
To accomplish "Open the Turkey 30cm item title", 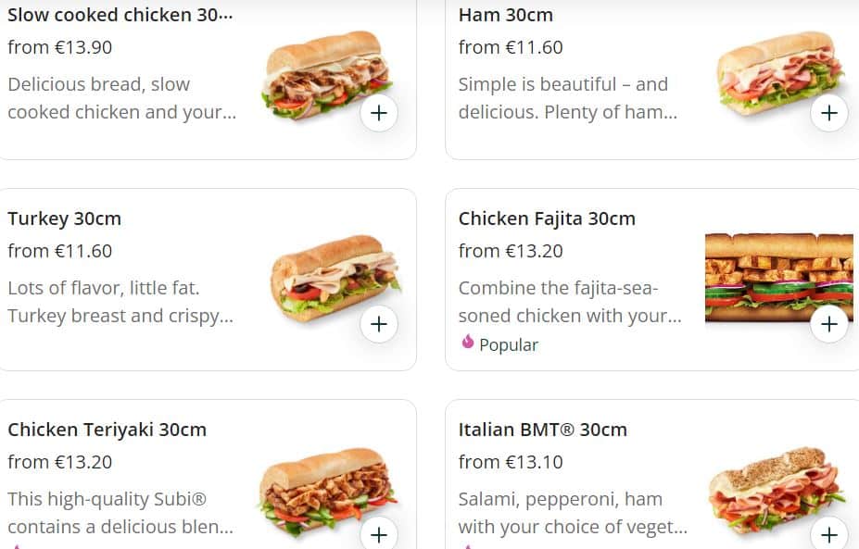I will coord(64,219).
